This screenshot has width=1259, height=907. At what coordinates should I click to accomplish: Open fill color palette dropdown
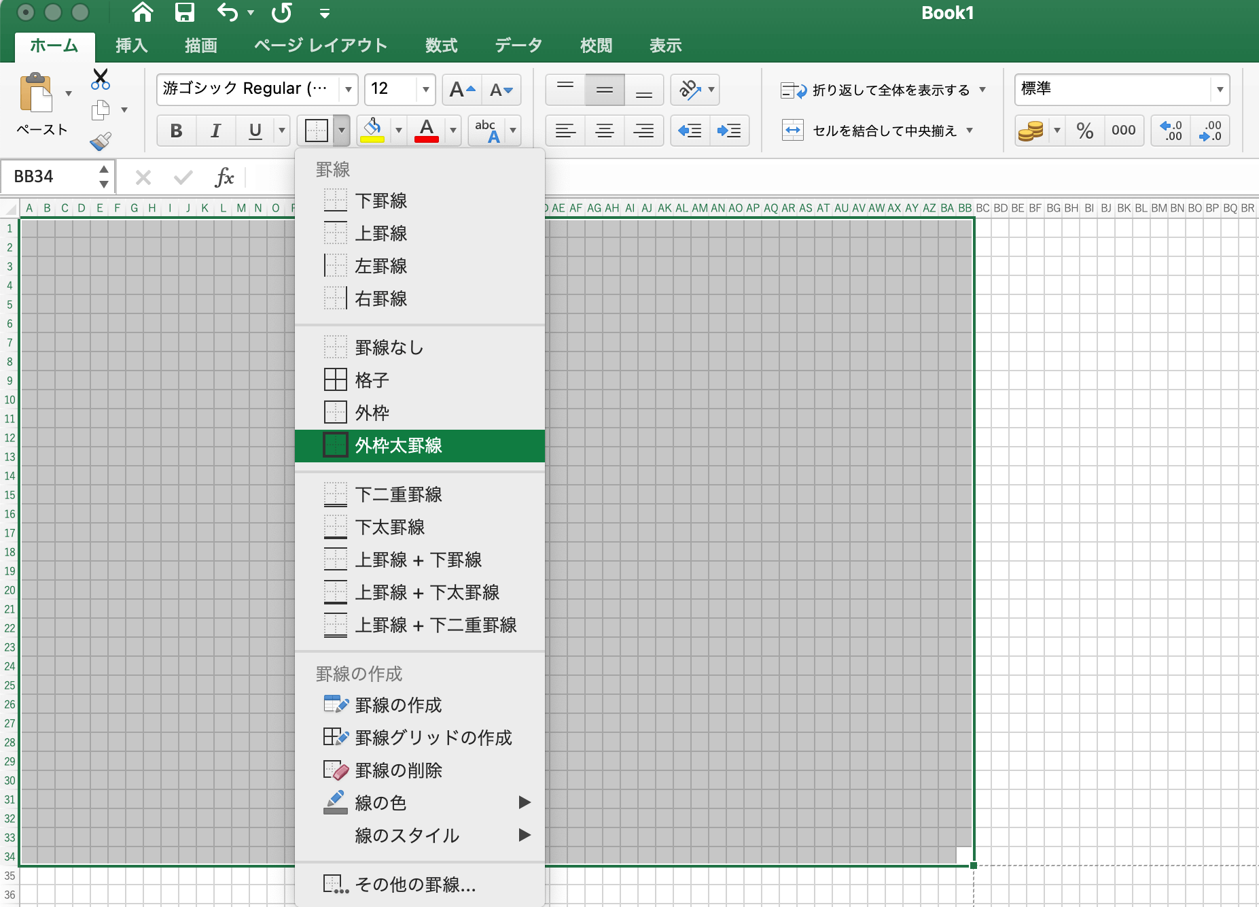(398, 131)
